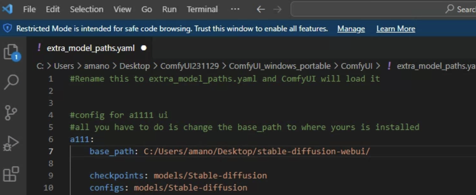Open the Edit menu

pyautogui.click(x=53, y=9)
